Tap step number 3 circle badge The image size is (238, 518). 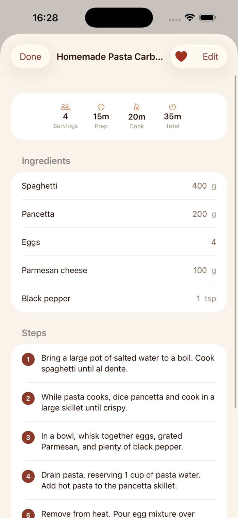click(28, 437)
